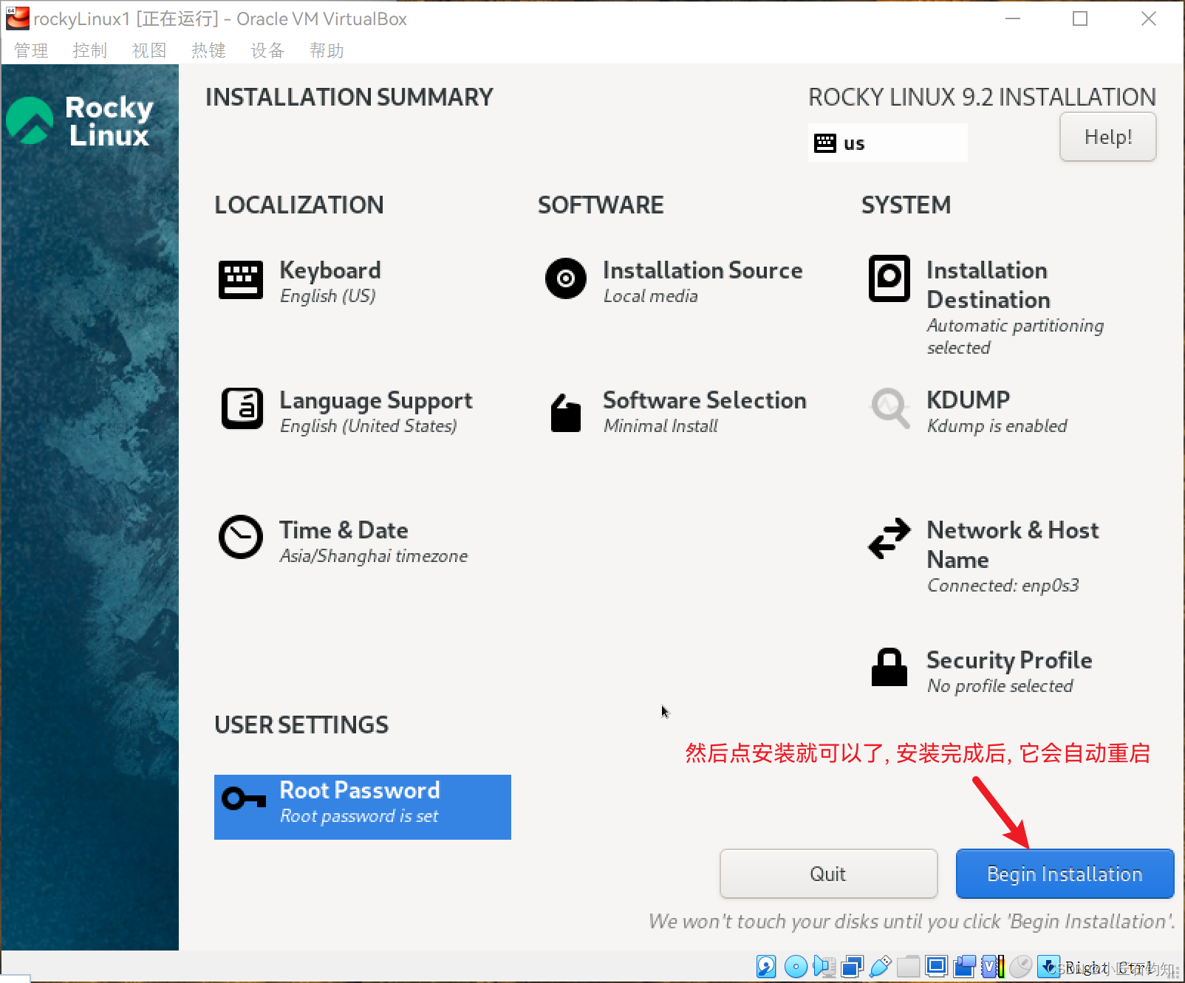The image size is (1185, 983).
Task: Click the Root Password key icon
Action: [x=244, y=798]
